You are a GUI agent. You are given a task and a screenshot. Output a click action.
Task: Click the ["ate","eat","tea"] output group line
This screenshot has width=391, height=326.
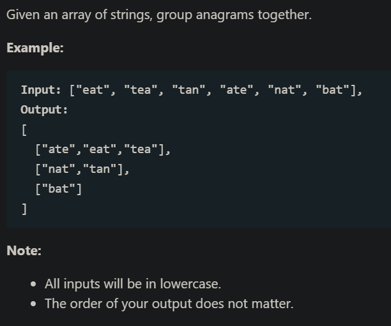103,149
